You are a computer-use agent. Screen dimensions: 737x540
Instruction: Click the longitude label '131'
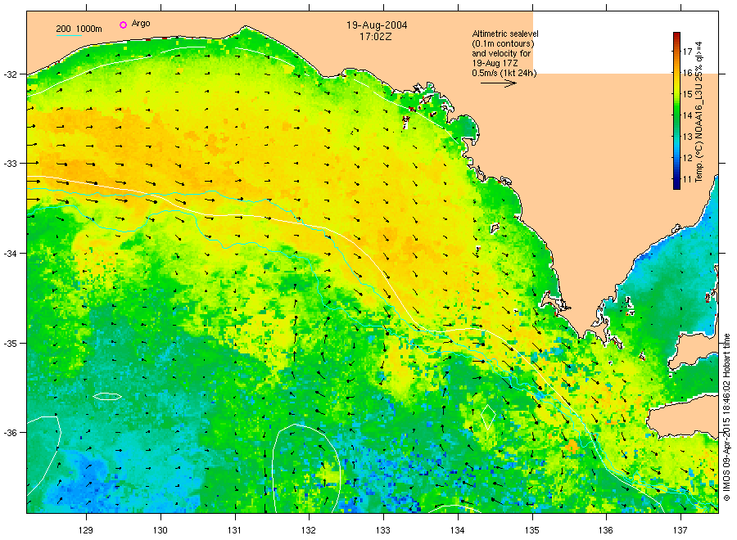[x=234, y=530]
